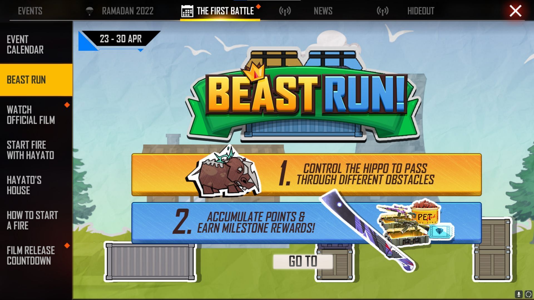Viewport: 534px width, 300px height.
Task: Click the Go To button
Action: click(303, 261)
